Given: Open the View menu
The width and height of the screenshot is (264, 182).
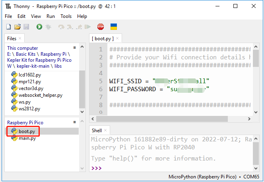Looking at the screenshot, I should (36, 16).
